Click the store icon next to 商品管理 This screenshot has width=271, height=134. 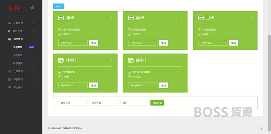coord(9,39)
